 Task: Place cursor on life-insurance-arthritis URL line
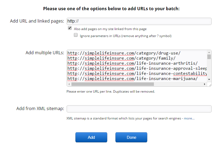[132, 63]
